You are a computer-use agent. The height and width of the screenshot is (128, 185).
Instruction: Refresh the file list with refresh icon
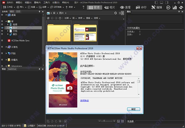116,13
